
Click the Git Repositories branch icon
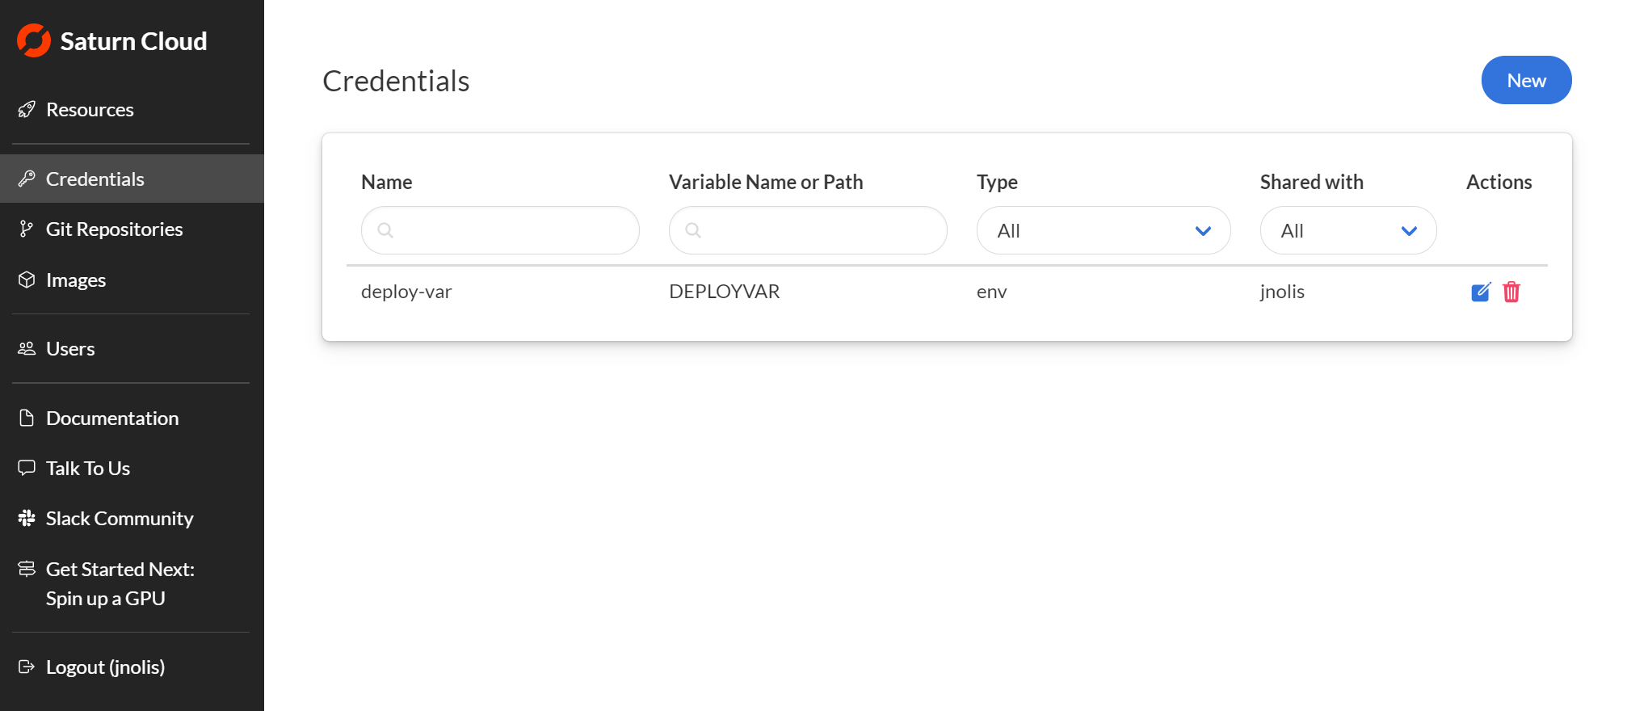pos(27,229)
